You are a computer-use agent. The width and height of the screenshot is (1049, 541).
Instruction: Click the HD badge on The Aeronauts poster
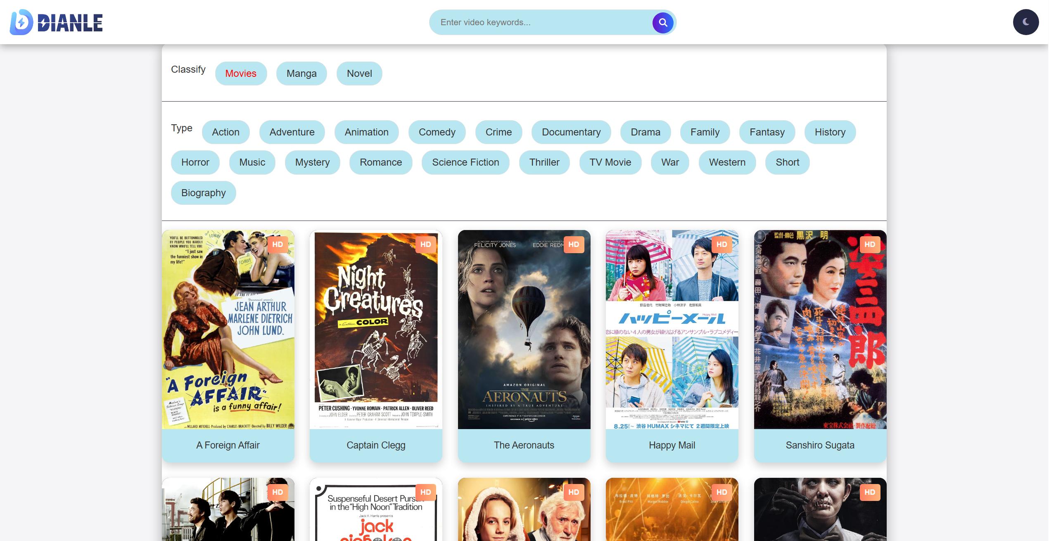click(574, 244)
